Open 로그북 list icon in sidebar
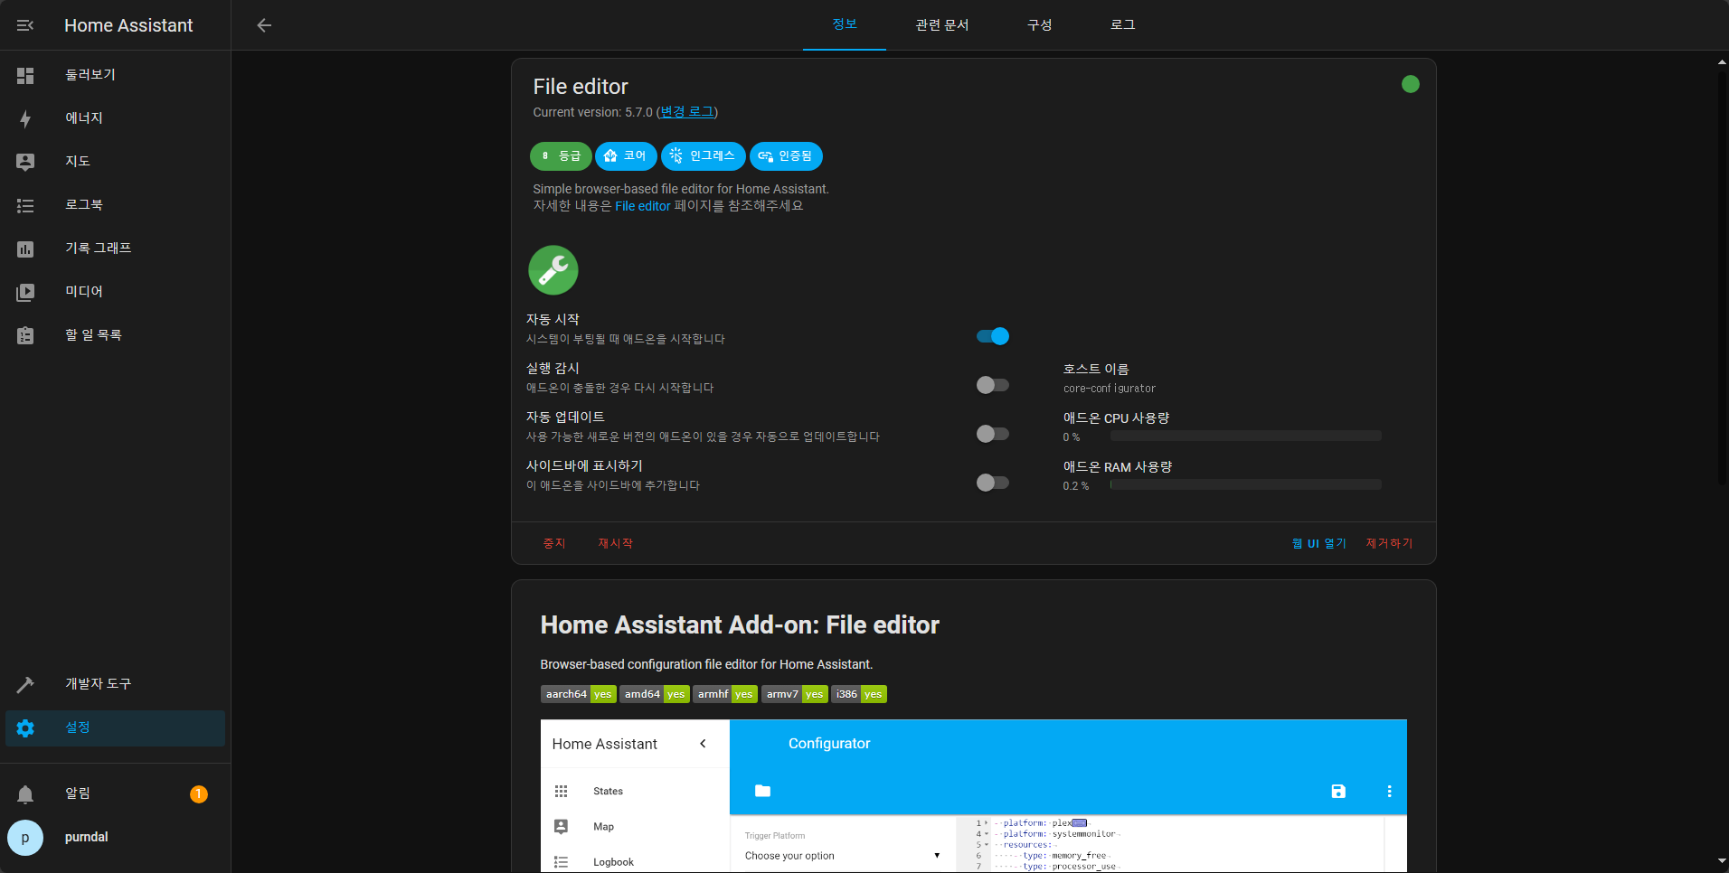The width and height of the screenshot is (1729, 873). click(x=25, y=205)
